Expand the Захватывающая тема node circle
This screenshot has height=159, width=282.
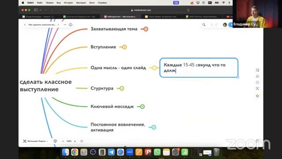point(146,29)
